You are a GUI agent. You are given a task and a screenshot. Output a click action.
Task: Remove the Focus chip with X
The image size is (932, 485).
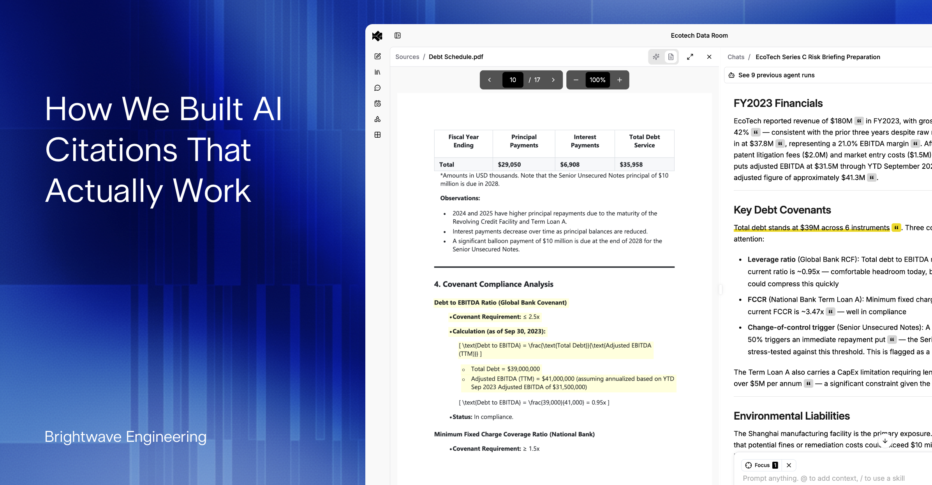[x=789, y=465]
